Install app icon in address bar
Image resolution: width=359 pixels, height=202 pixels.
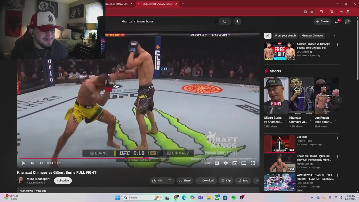[x=306, y=12]
